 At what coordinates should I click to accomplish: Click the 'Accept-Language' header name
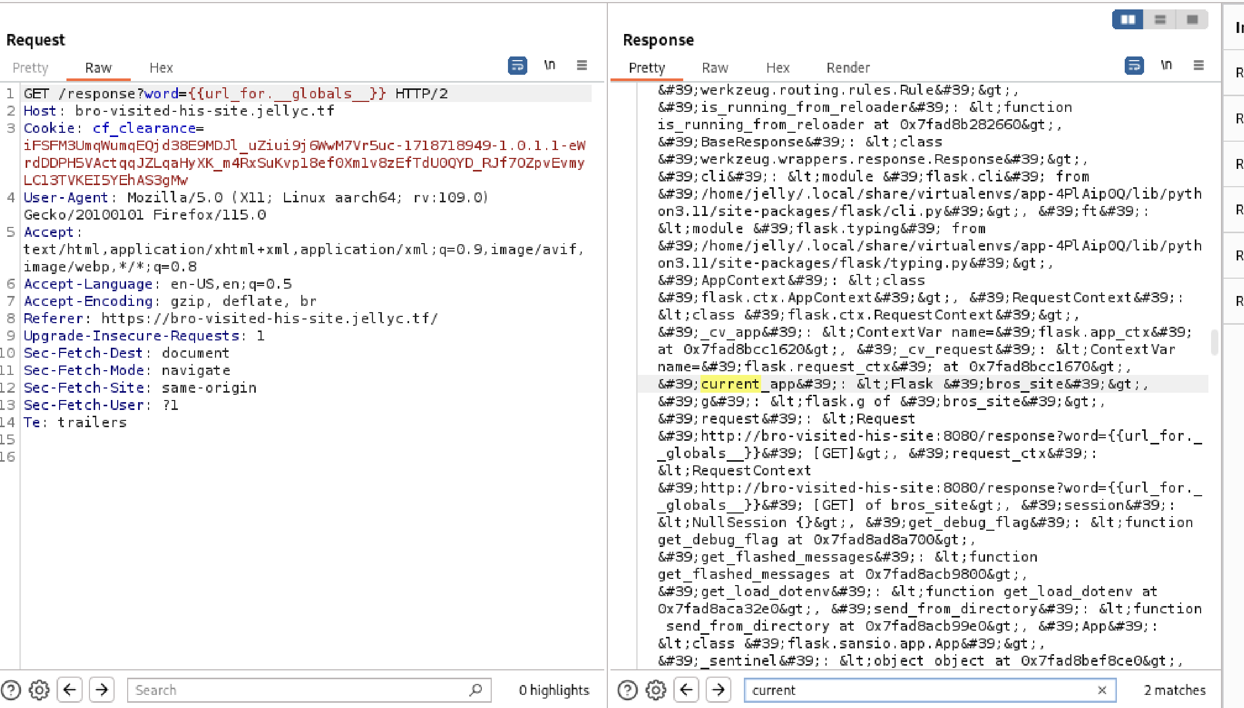[x=88, y=284]
